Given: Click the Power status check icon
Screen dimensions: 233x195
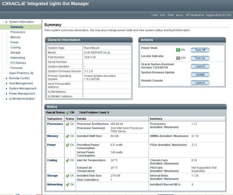Looking at the screenshot, I should [x=68, y=145].
